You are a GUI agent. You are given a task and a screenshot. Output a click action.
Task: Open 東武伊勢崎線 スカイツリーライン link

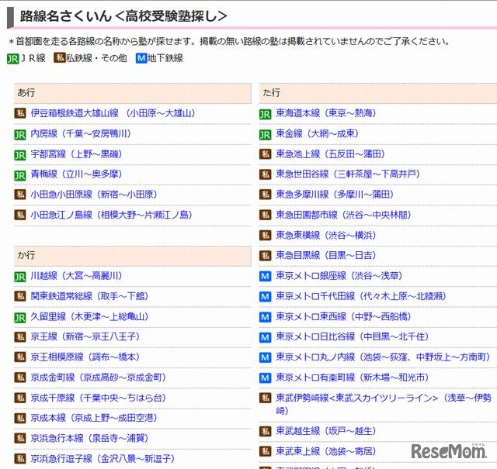pos(384,404)
